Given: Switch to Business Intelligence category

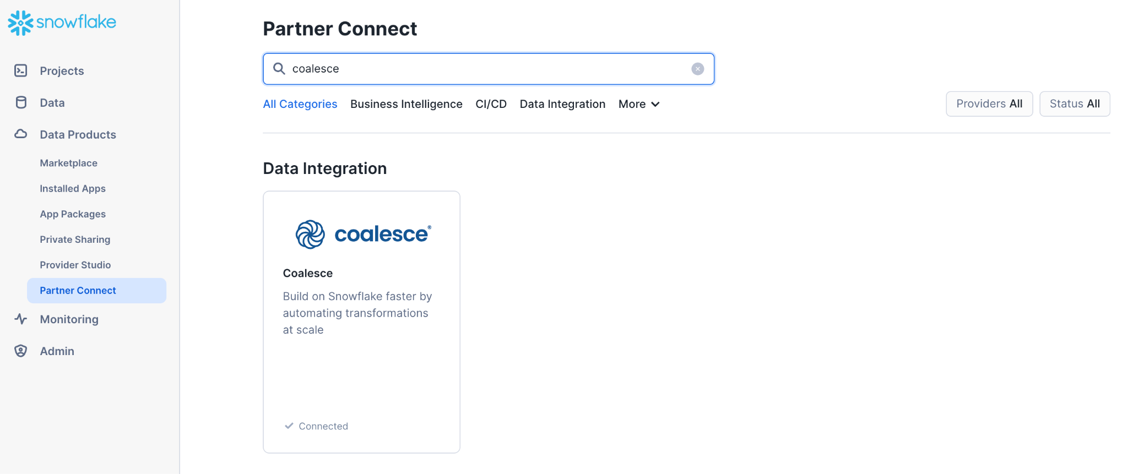Looking at the screenshot, I should point(406,104).
